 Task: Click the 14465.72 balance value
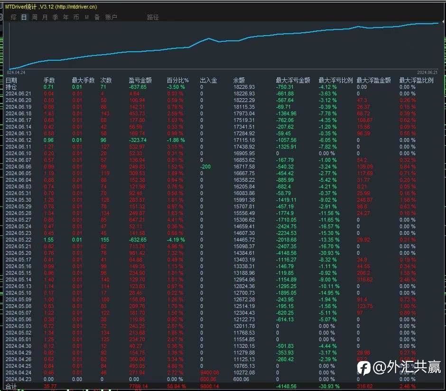(x=244, y=240)
